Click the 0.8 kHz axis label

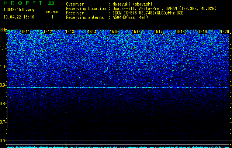[3, 104]
